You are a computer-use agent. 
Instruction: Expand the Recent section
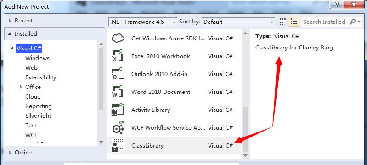pos(10,21)
